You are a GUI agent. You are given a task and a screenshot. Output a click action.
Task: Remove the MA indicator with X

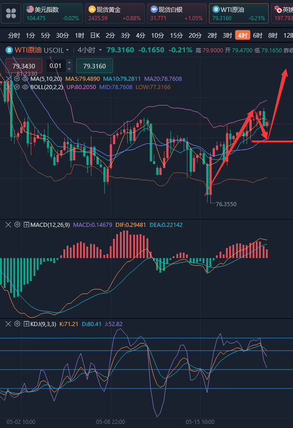(x=9, y=79)
